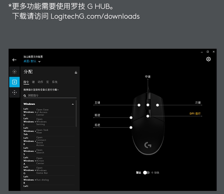
Task: Select the 主键 button hotspot on mouse
Action: pos(139,105)
